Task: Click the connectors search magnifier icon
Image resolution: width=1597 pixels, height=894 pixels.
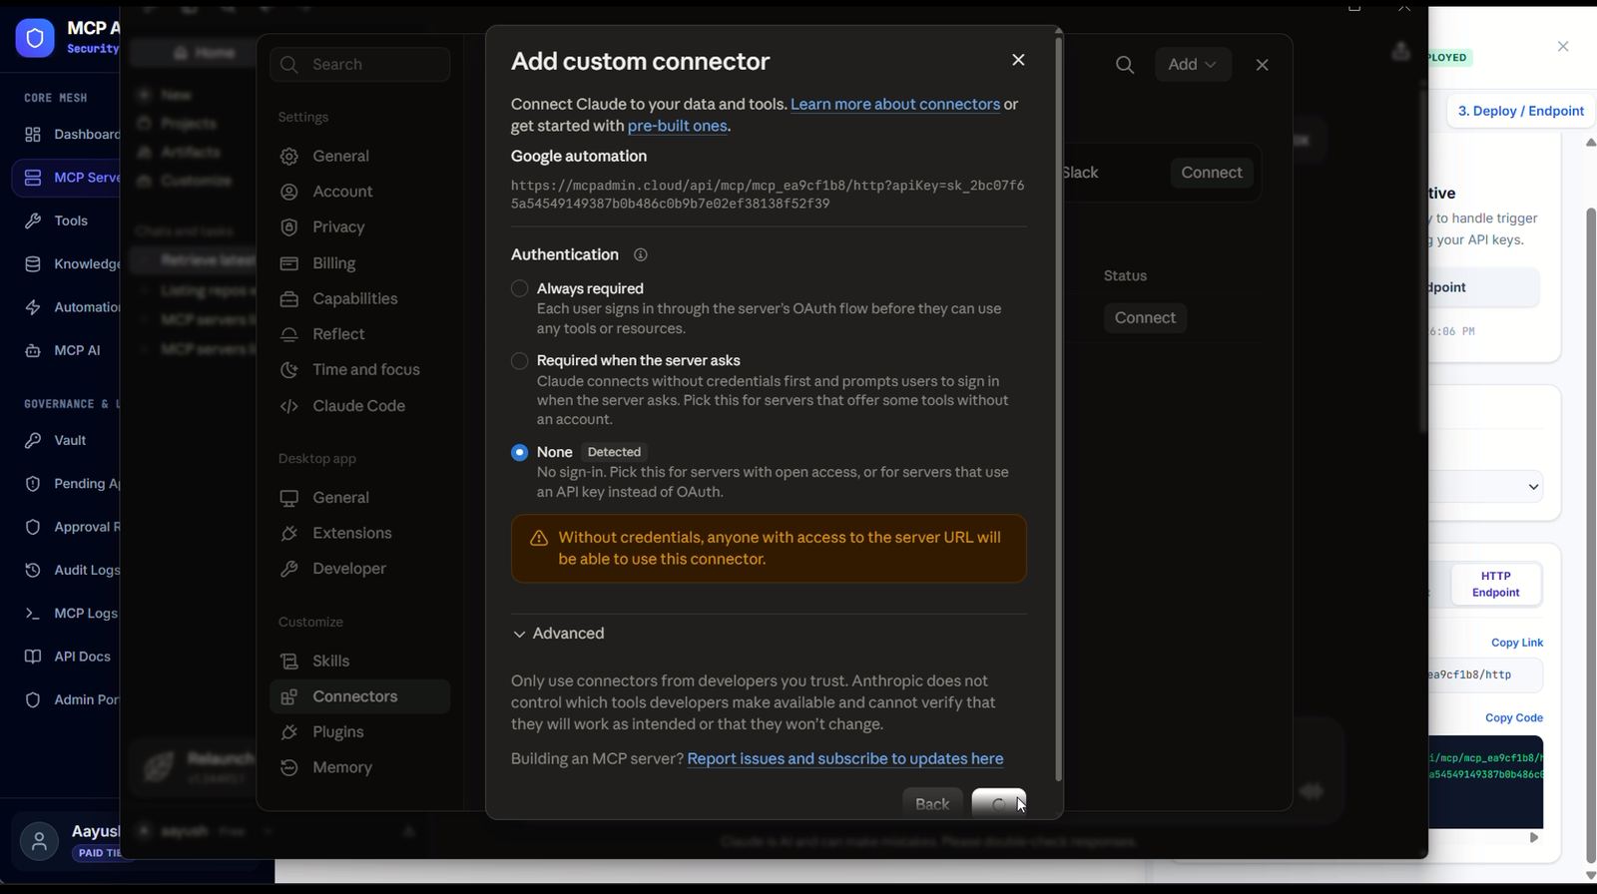Action: point(1125,65)
